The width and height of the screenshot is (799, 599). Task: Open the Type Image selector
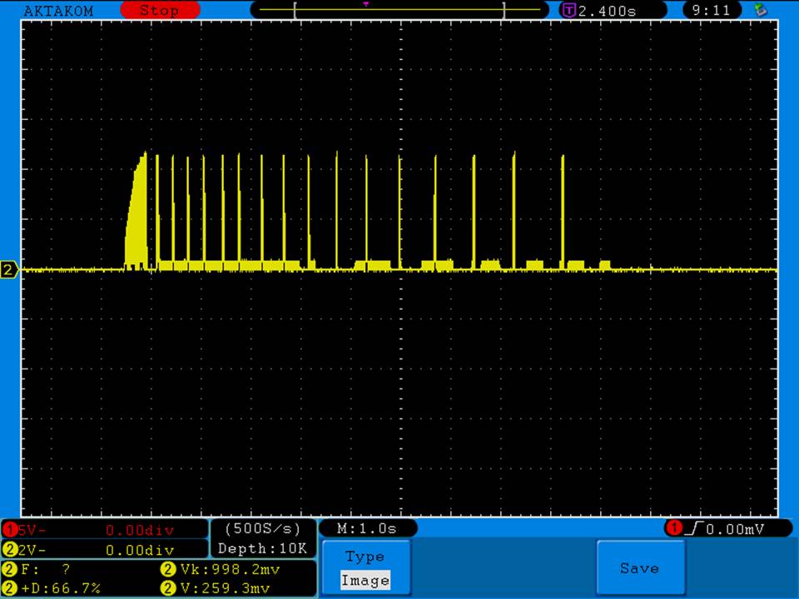tap(365, 568)
